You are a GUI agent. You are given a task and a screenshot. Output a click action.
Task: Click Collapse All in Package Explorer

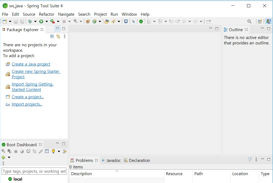coord(52,36)
